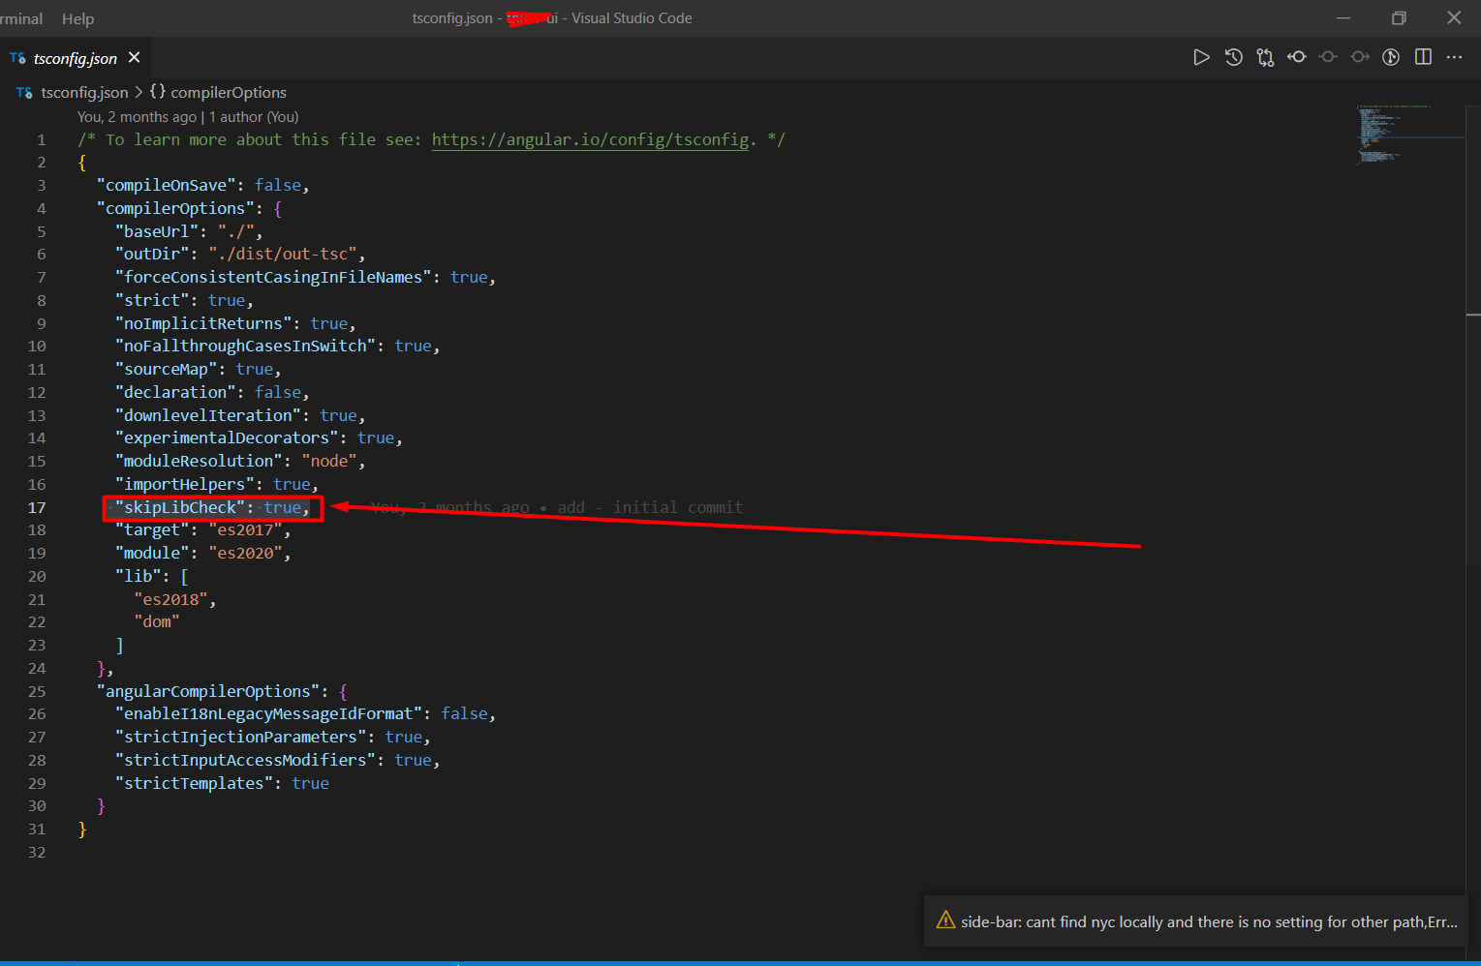Click line number 25 in the gutter
The image size is (1481, 966).
37,691
